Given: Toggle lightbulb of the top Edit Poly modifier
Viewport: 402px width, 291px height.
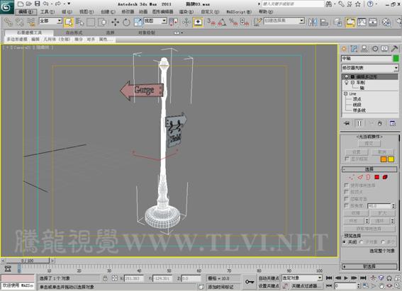Looking at the screenshot, I should (x=347, y=76).
